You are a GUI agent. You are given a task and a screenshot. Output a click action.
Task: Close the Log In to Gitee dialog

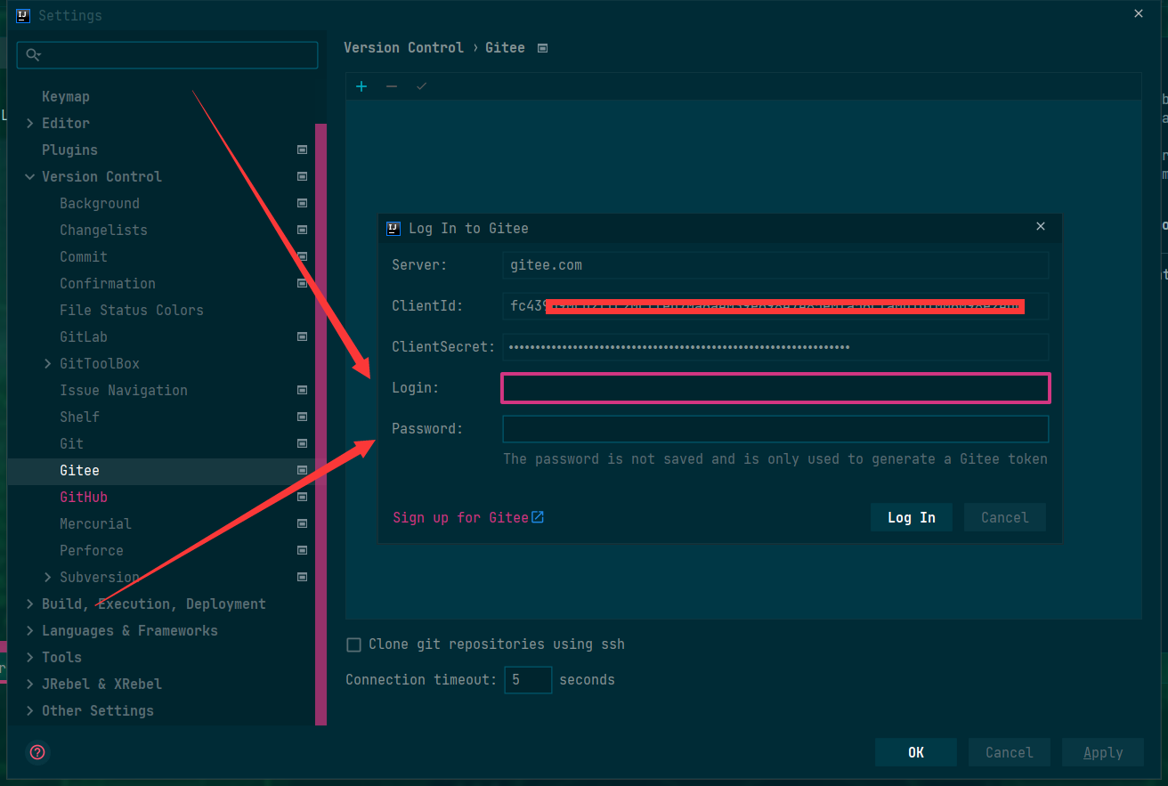pos(1041,227)
